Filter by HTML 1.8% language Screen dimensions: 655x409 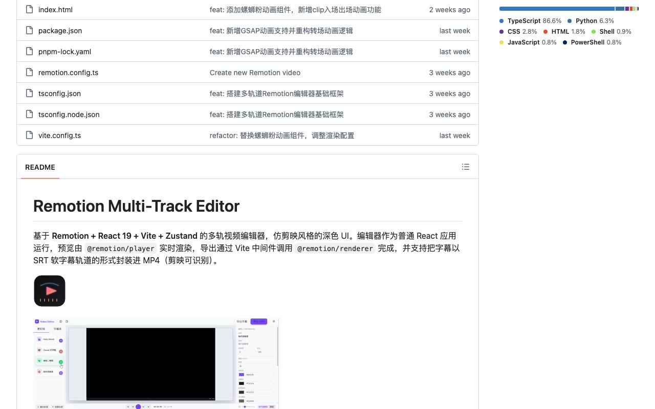[564, 32]
